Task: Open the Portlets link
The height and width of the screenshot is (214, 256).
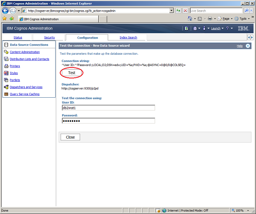Action: [15, 80]
